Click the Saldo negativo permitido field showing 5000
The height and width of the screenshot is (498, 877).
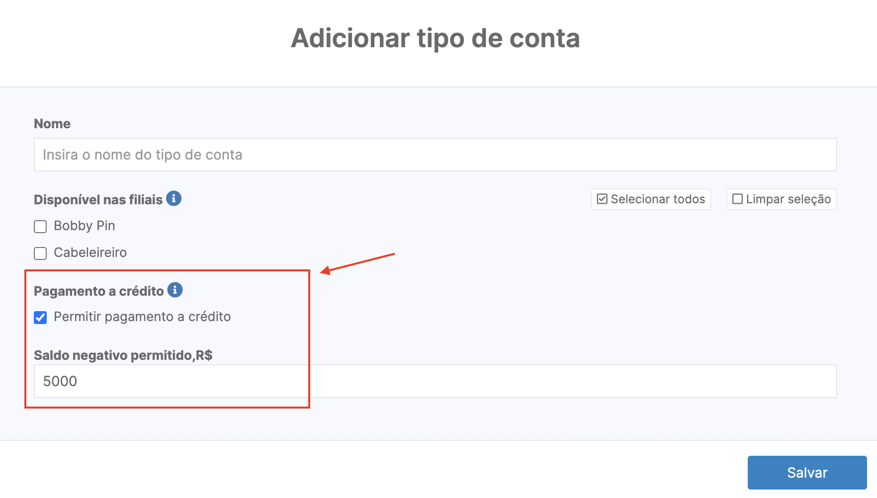point(436,381)
